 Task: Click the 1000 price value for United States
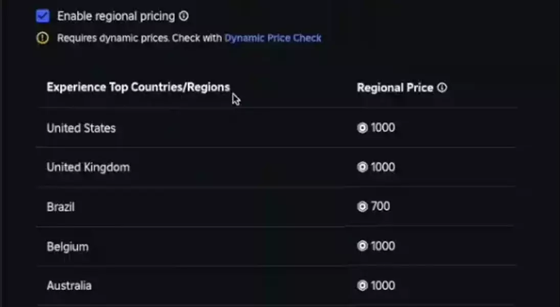pos(383,128)
